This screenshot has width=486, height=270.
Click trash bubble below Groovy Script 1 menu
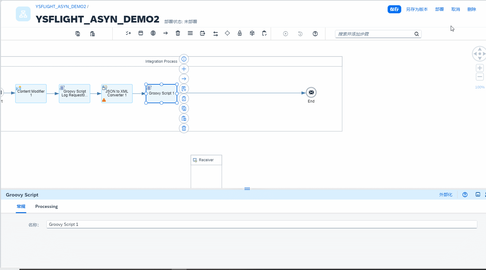(x=184, y=128)
